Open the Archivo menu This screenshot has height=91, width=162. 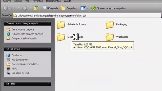click(x=7, y=1)
